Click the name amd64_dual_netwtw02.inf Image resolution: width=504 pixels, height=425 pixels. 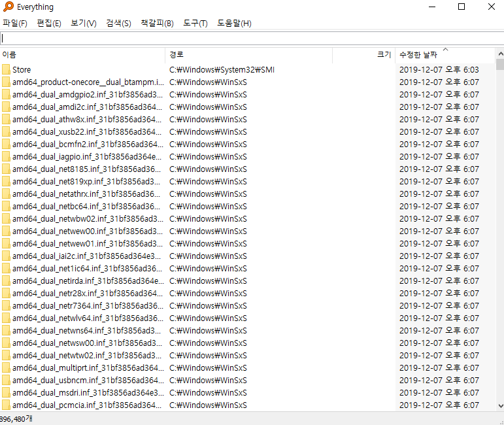coord(87,356)
